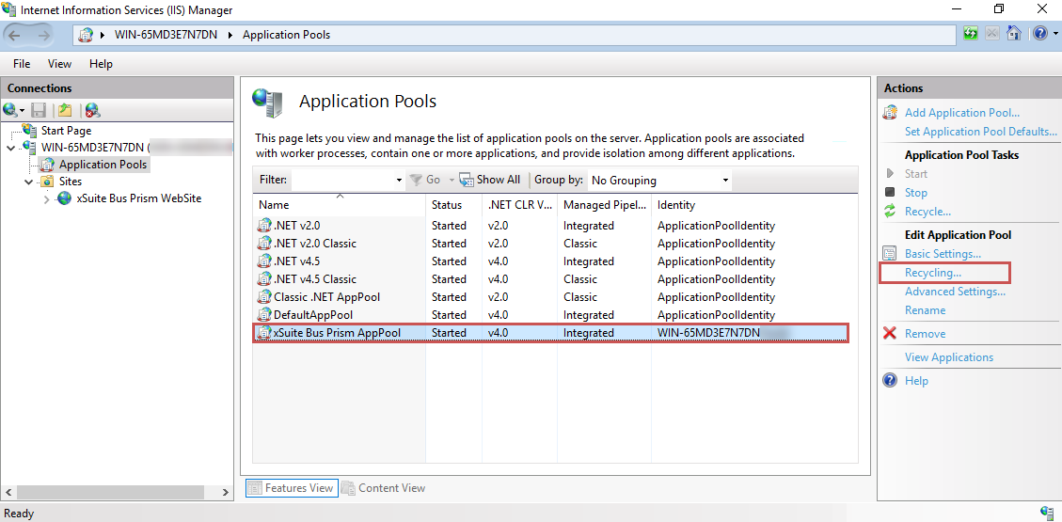Open the File menu
This screenshot has height=522, width=1062.
point(22,64)
